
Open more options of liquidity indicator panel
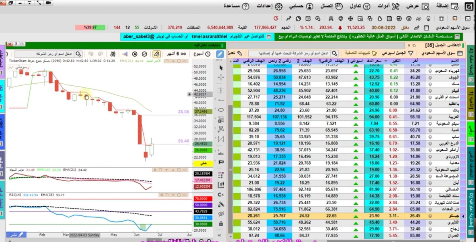pos(184,170)
